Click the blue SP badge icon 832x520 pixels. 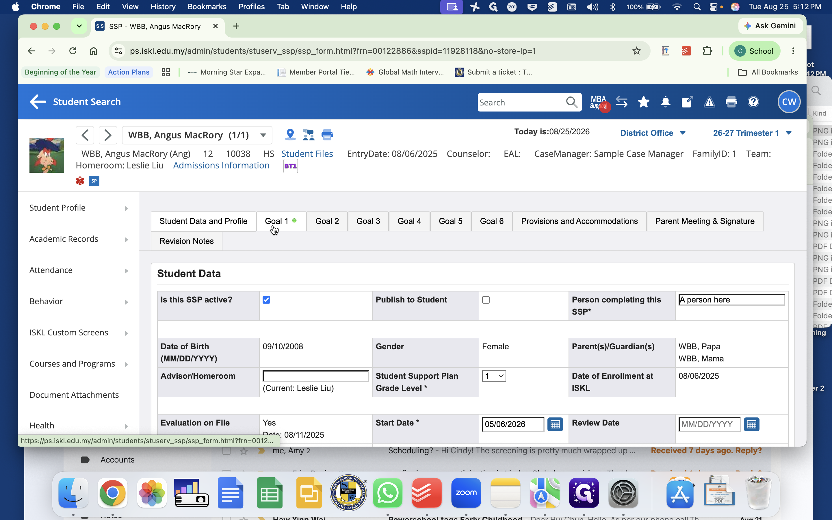[x=94, y=181]
